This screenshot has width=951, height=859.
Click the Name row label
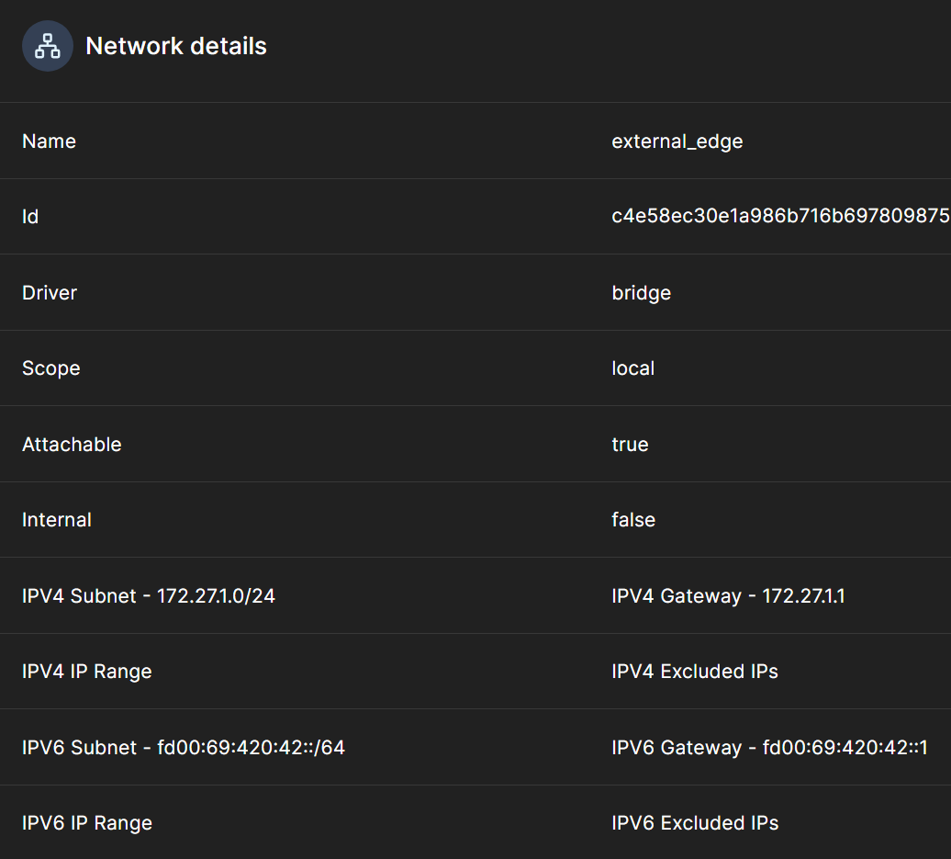pyautogui.click(x=49, y=141)
